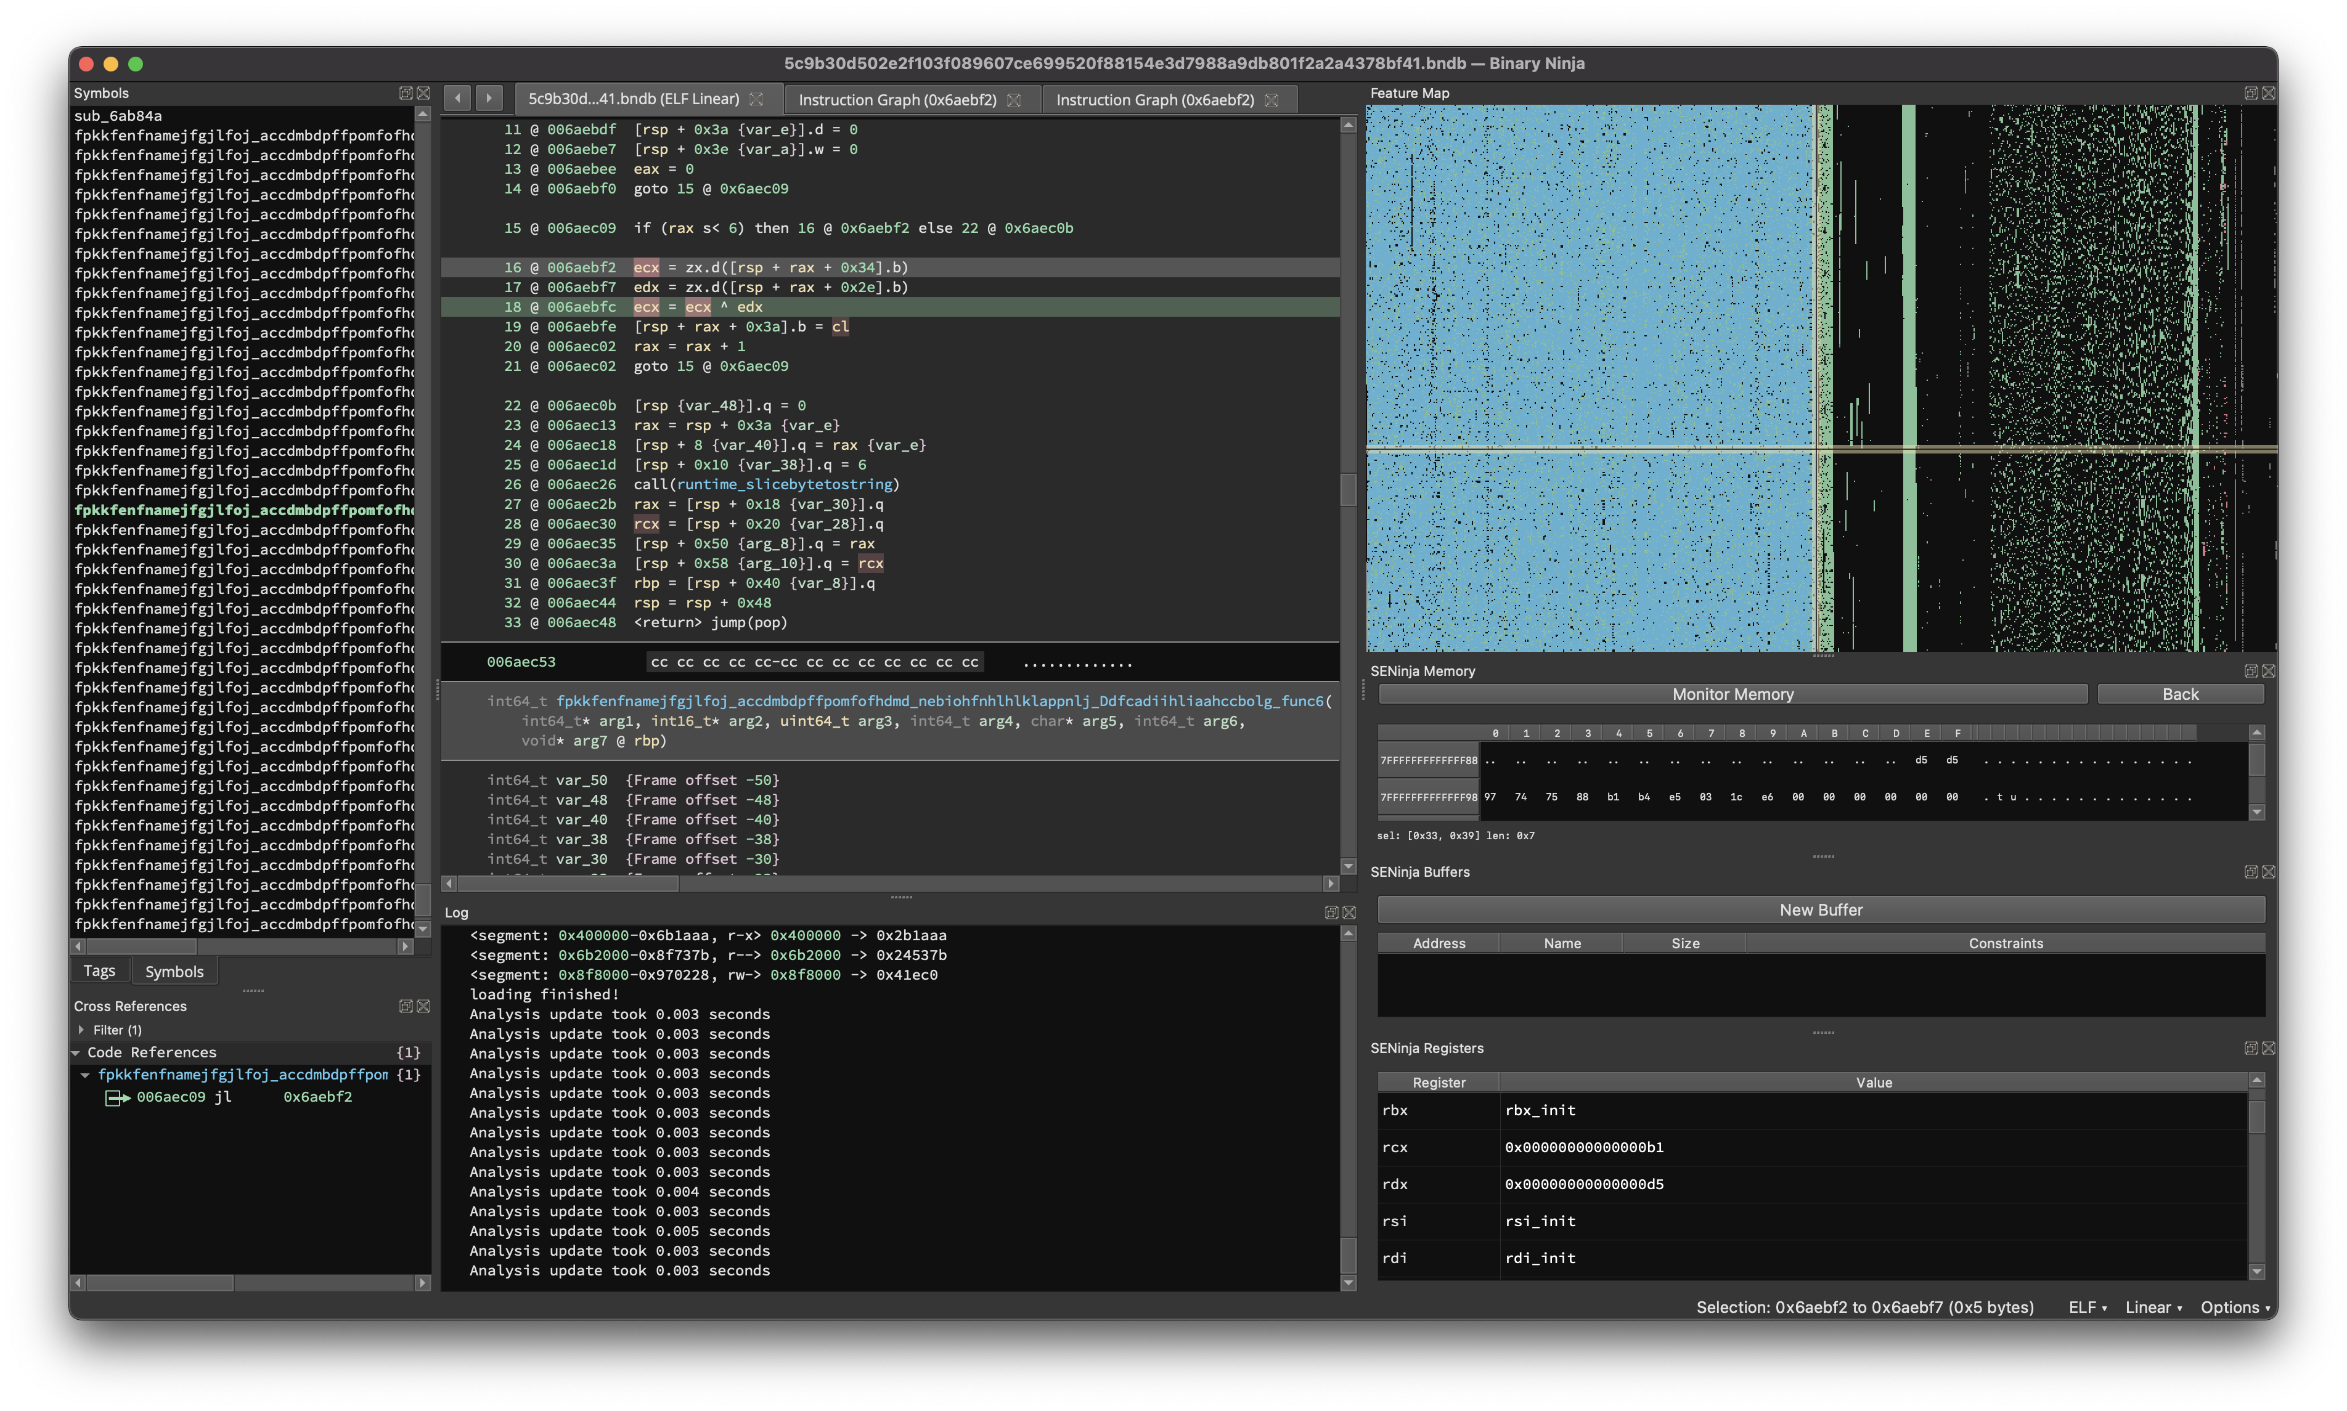Screen dimensions: 2347x1411
Task: Click the Log panel vertical scrollbar
Action: [1347, 1108]
